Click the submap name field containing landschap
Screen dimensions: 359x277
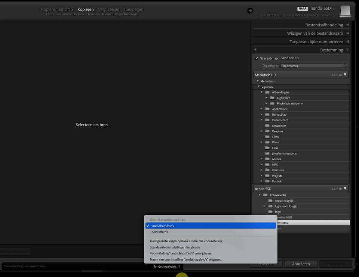[314, 58]
